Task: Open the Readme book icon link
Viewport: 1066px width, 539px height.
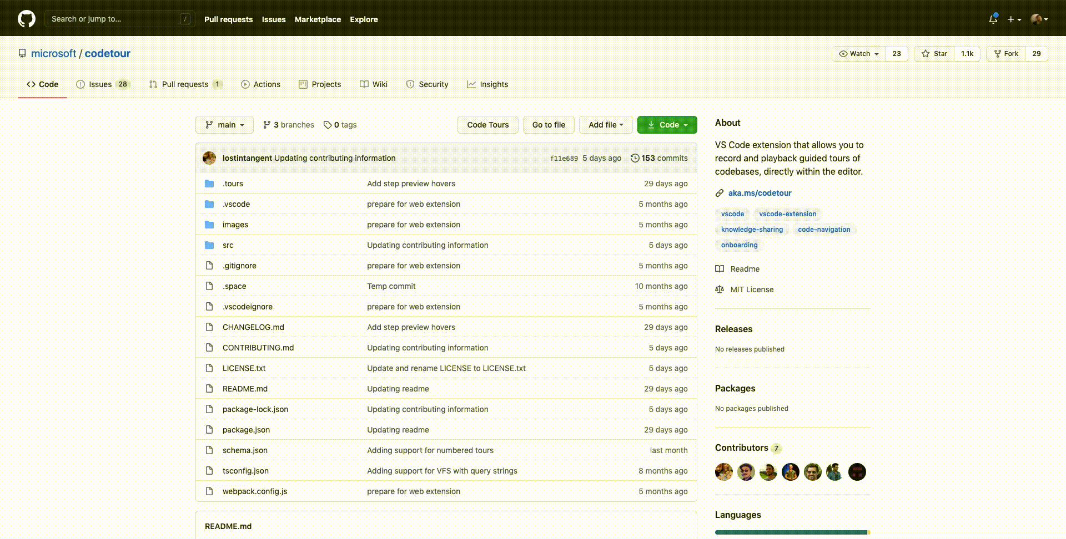Action: pyautogui.click(x=720, y=269)
